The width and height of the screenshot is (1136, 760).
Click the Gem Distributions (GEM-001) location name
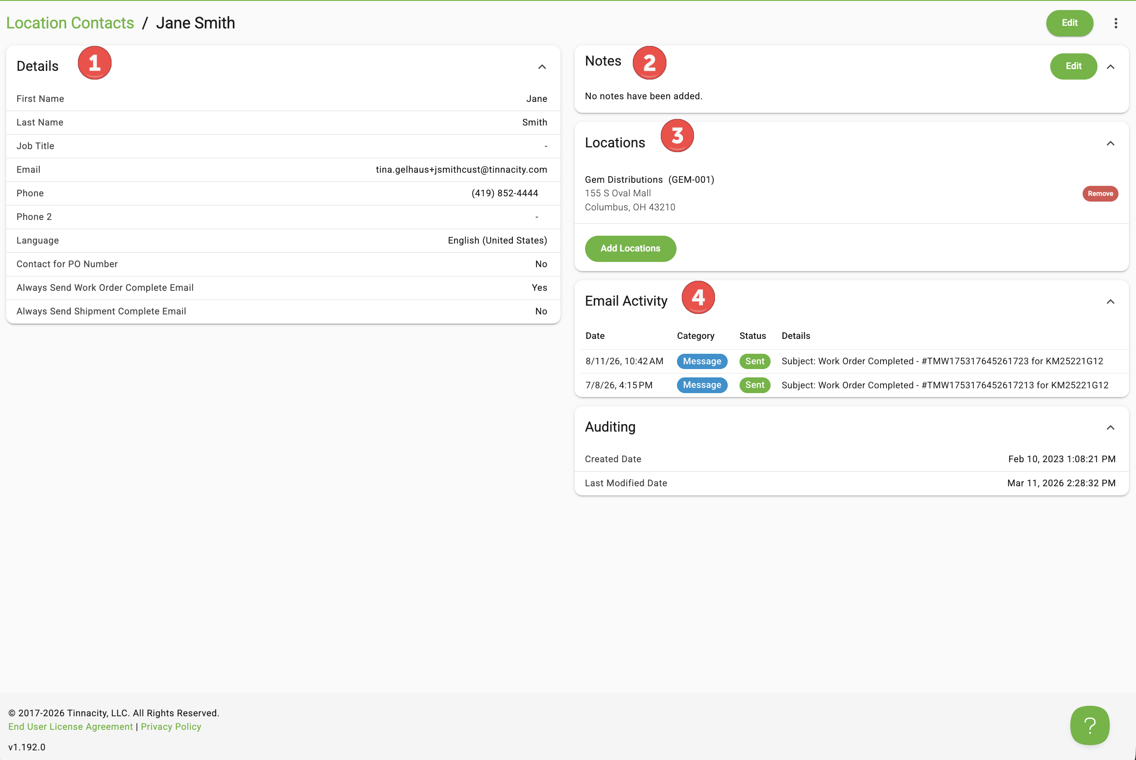649,180
